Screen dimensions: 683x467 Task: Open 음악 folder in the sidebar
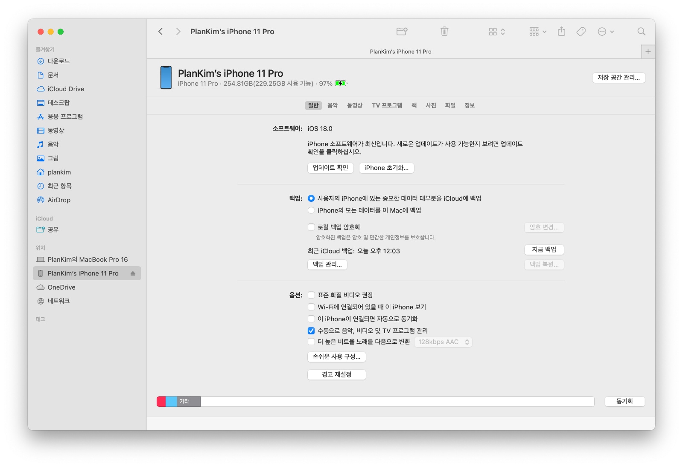53,145
